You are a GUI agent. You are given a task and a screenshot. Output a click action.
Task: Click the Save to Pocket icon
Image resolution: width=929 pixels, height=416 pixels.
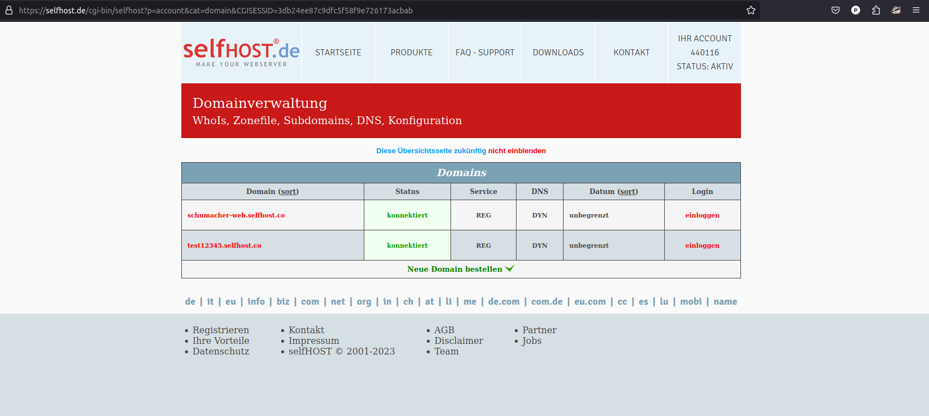836,10
